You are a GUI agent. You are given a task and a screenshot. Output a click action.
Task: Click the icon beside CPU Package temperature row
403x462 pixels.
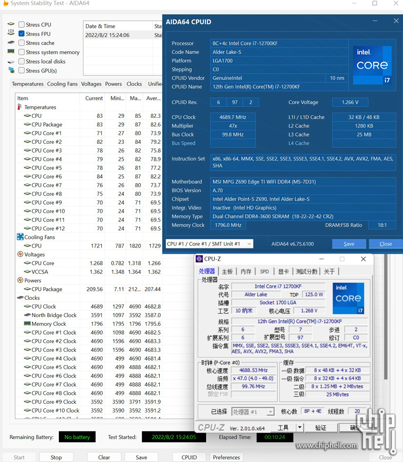(27, 124)
